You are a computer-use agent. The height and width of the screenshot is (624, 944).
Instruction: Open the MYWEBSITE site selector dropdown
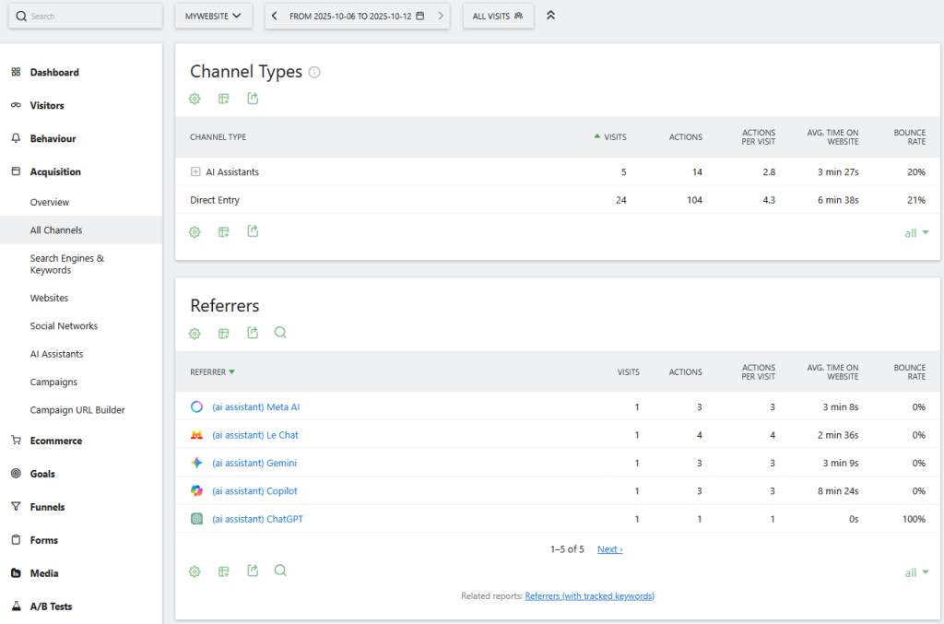[x=213, y=16]
